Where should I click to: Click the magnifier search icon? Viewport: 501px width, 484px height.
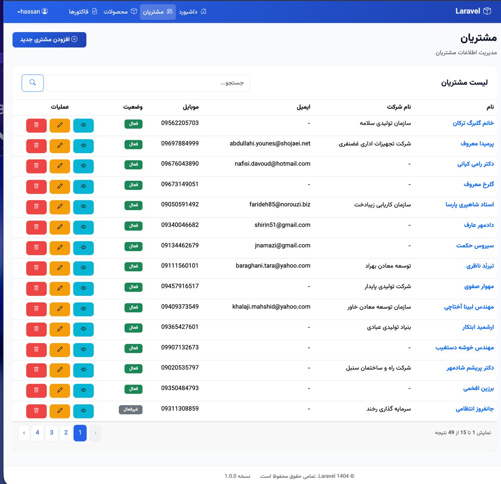(32, 83)
